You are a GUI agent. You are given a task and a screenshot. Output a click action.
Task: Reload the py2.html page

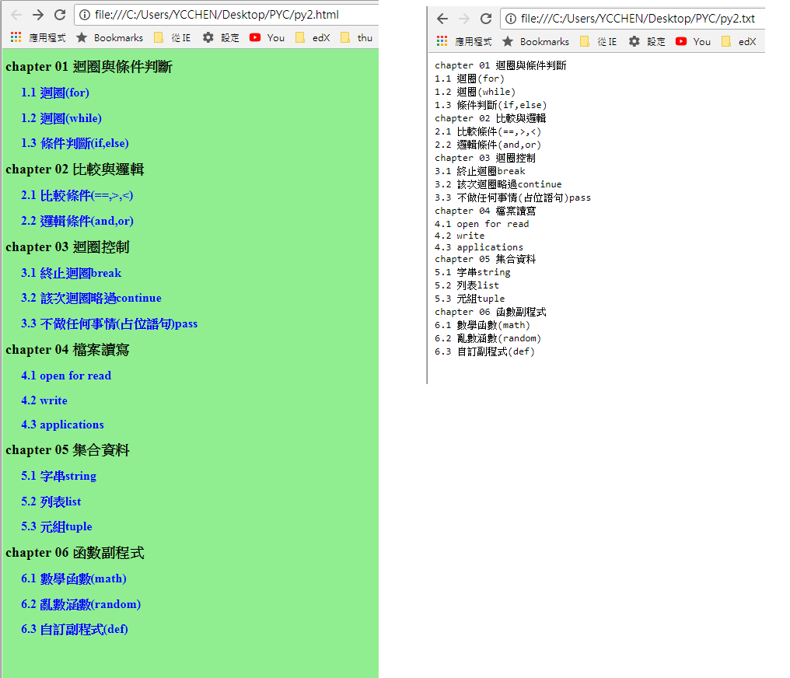[x=60, y=15]
